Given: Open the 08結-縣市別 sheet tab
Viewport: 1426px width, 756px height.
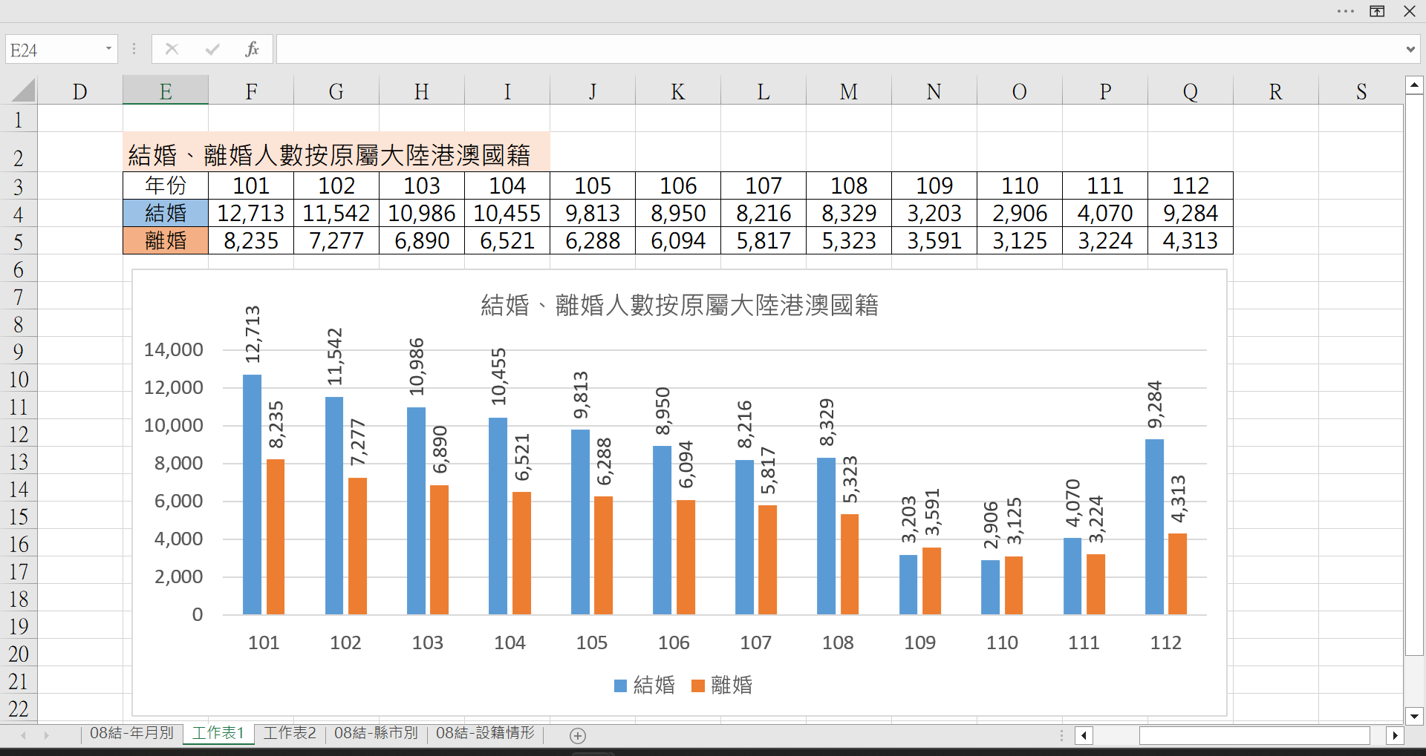Looking at the screenshot, I should 376,733.
